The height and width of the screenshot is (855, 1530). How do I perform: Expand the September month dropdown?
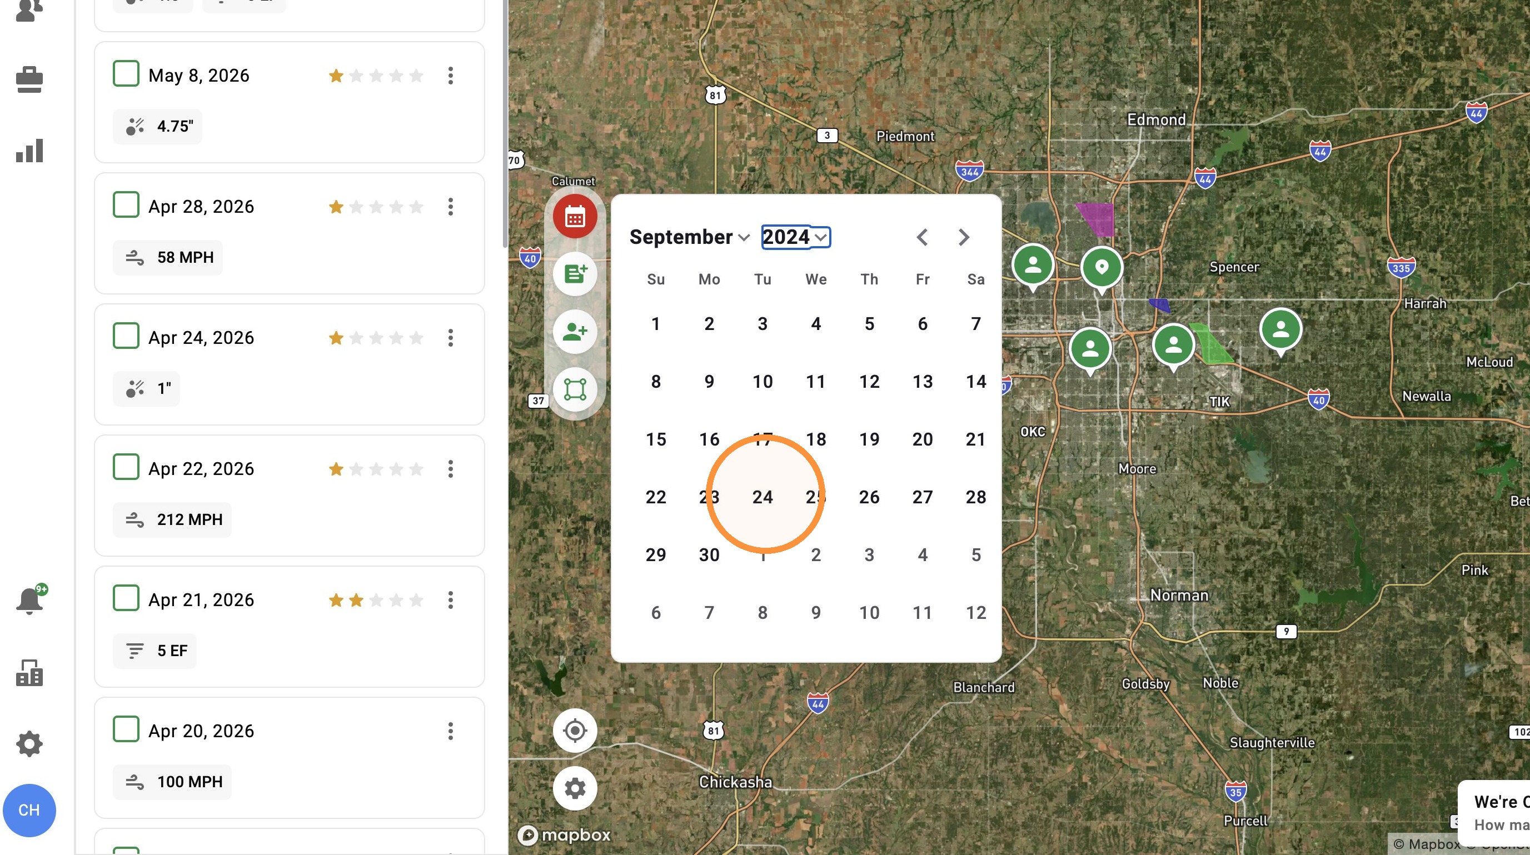(x=689, y=237)
